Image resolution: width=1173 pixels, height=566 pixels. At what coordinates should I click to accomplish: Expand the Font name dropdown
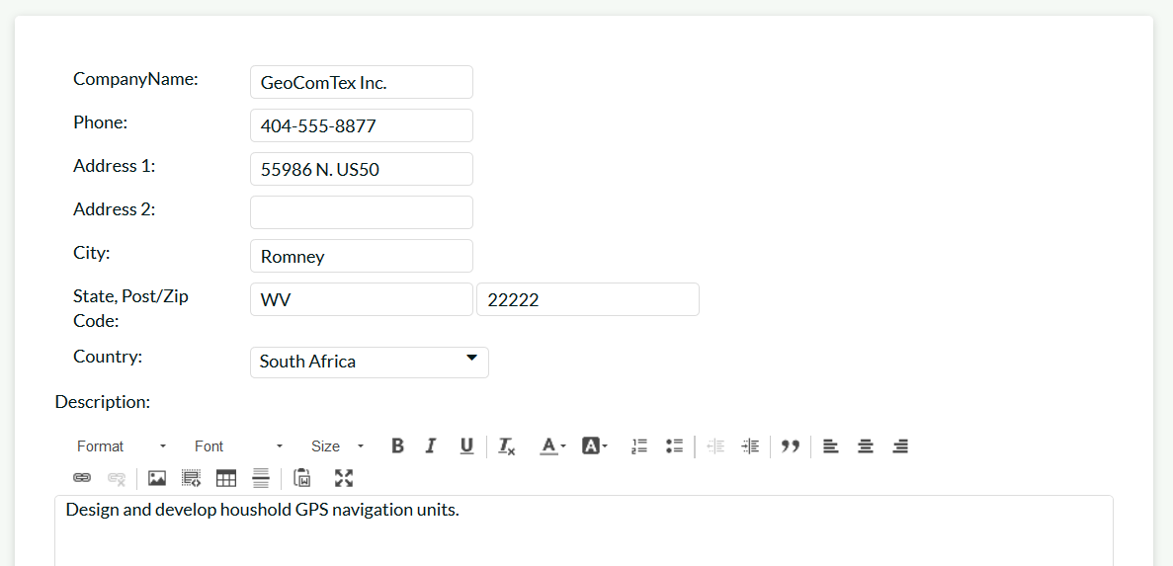238,446
